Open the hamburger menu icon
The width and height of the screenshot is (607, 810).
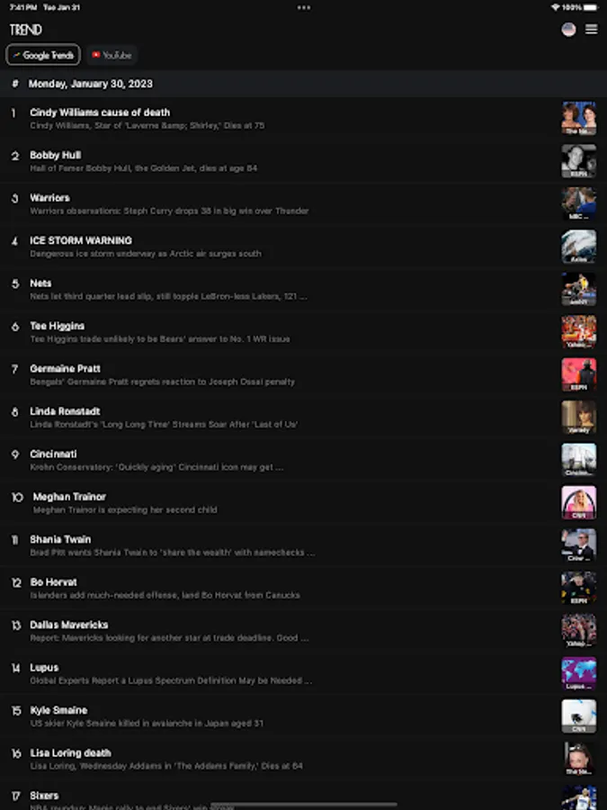(591, 30)
